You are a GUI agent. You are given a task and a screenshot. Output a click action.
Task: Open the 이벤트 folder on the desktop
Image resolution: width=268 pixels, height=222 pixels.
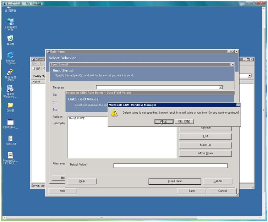point(10,107)
